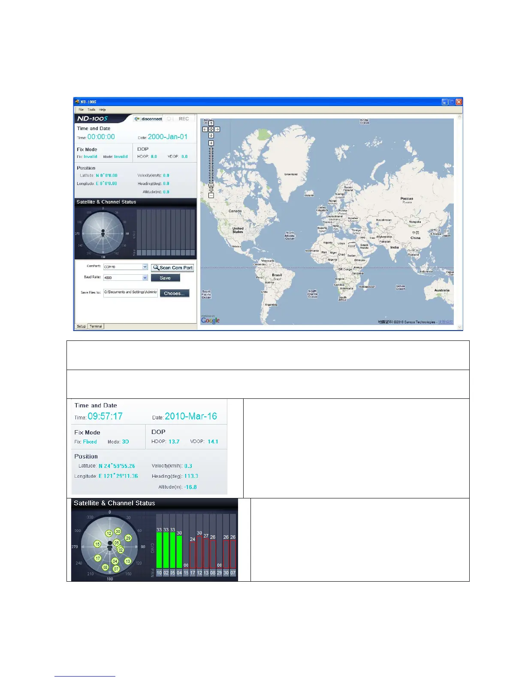Click the green signal bar for PRN 10
Viewport: 525px width, 680px height.
point(159,550)
